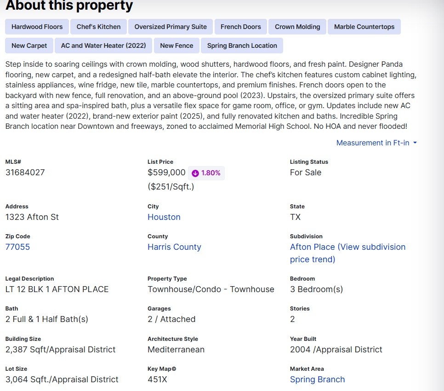
Task: Open the 77055 zip code link
Action: click(17, 247)
